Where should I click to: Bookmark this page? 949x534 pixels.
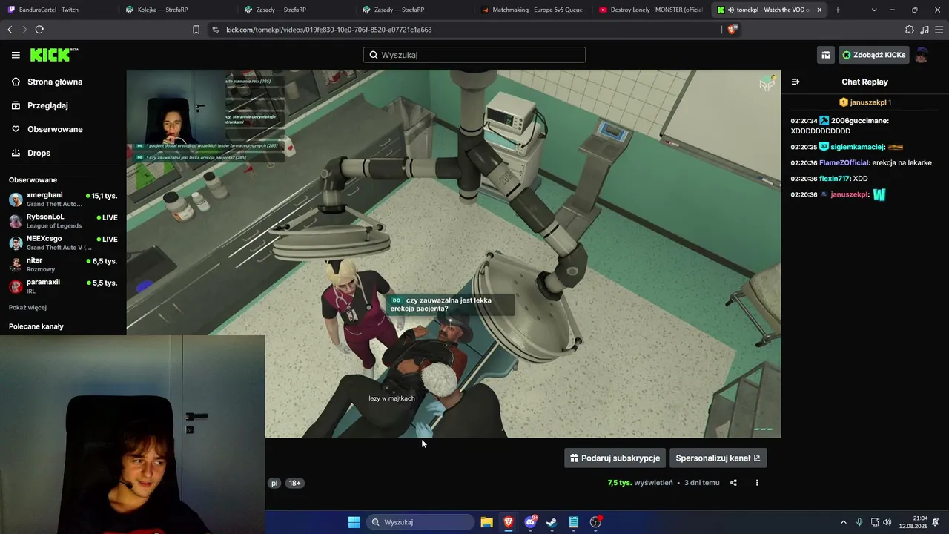click(196, 30)
